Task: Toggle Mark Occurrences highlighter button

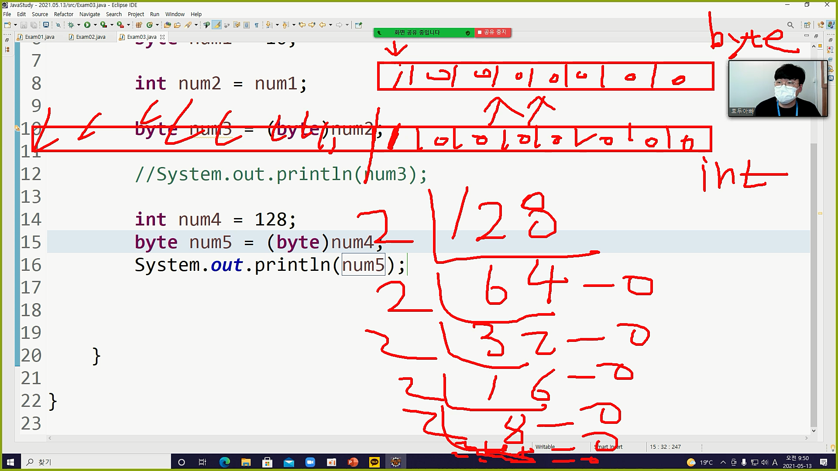Action: pos(216,25)
